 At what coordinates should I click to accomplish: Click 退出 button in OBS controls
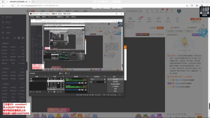(115, 91)
